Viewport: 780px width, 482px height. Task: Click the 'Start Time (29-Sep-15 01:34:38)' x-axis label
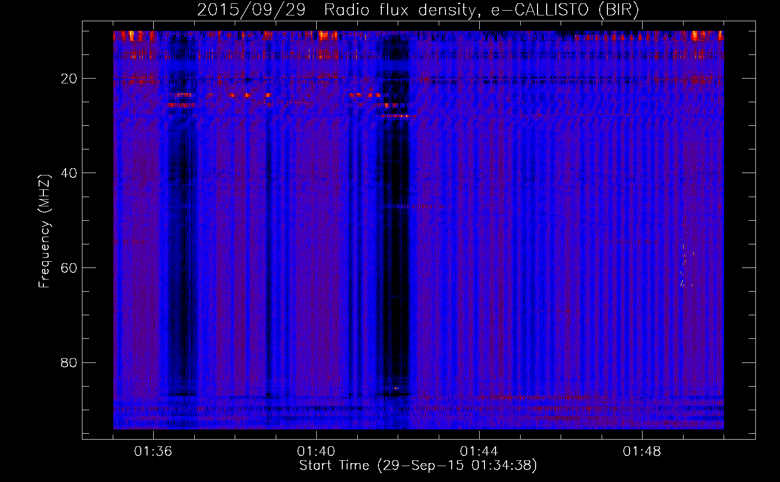(418, 466)
